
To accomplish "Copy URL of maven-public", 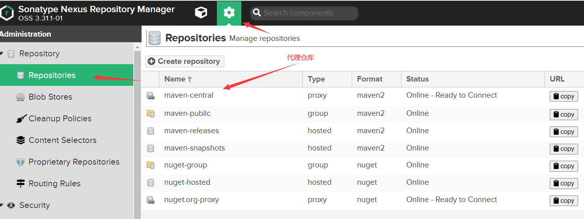I will 564,114.
